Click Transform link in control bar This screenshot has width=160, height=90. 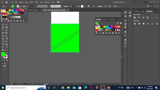[100, 6]
